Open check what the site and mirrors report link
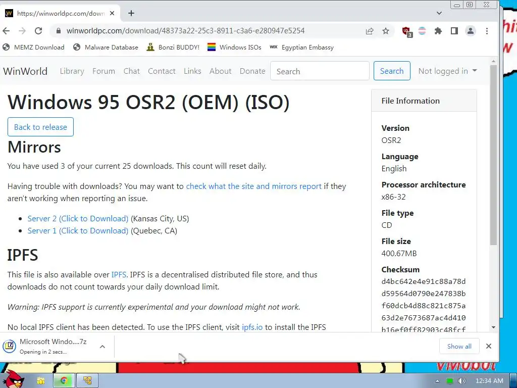Image resolution: width=517 pixels, height=388 pixels. (x=253, y=186)
